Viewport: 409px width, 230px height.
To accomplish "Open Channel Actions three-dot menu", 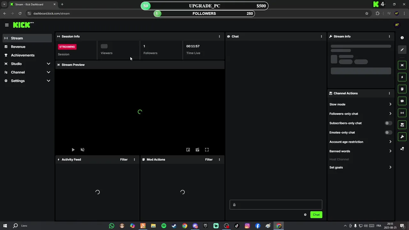I will pos(389,93).
